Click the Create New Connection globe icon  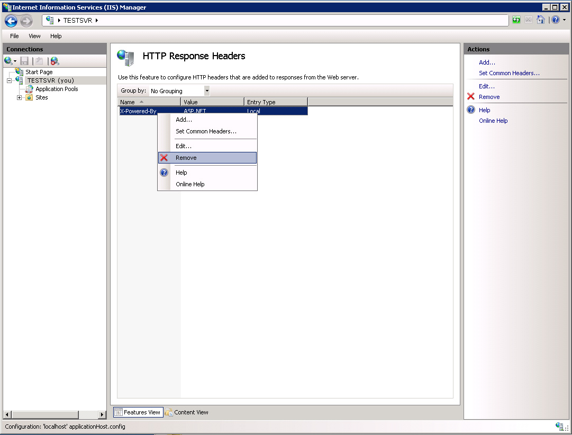(8, 60)
